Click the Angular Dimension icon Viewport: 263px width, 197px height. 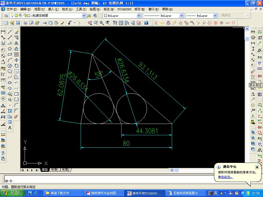3,62
